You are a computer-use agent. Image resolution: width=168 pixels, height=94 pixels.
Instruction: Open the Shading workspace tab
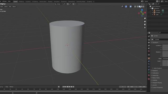click(x=50, y=2)
